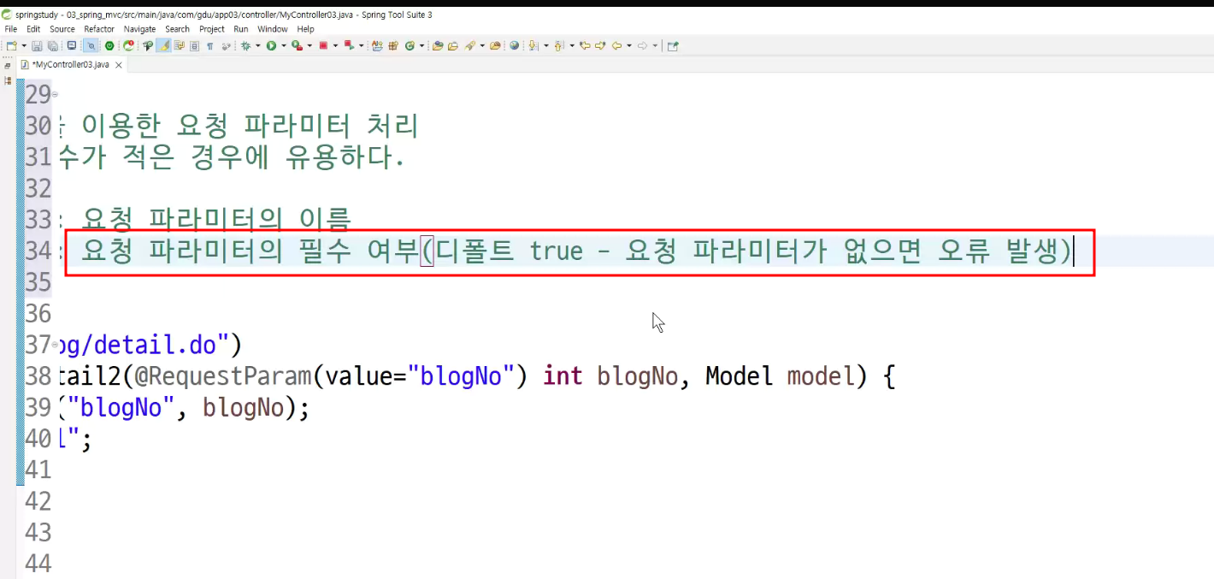Click the int keyword on line 38
Image resolution: width=1214 pixels, height=579 pixels.
coord(563,376)
